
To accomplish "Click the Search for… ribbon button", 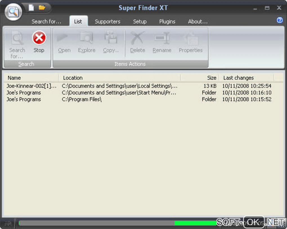I will pyautogui.click(x=17, y=45).
